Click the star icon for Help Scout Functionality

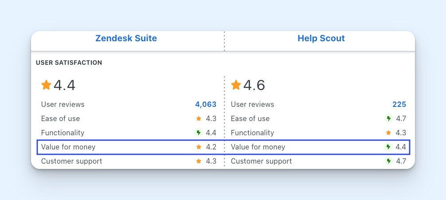pyautogui.click(x=388, y=133)
